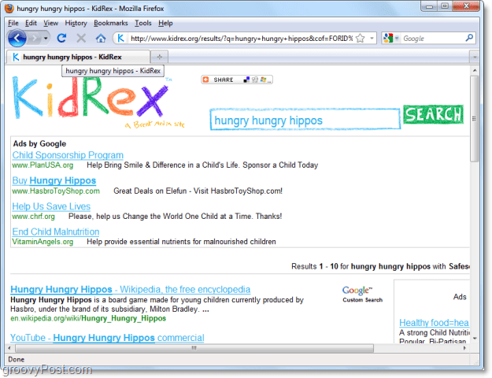
Task: Click the www.PlanUSA.org ad URL text
Action: click(x=43, y=165)
